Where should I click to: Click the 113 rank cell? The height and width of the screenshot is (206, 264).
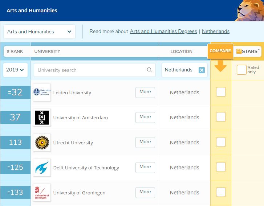(x=15, y=143)
